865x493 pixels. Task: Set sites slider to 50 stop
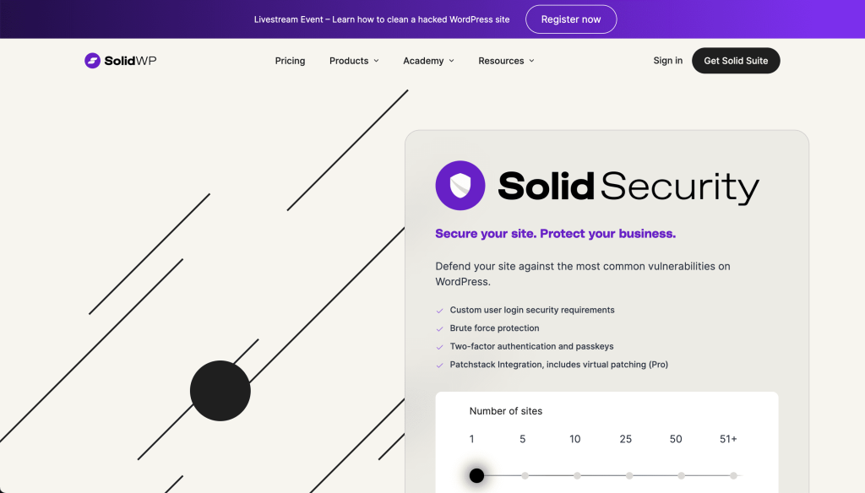pyautogui.click(x=682, y=476)
